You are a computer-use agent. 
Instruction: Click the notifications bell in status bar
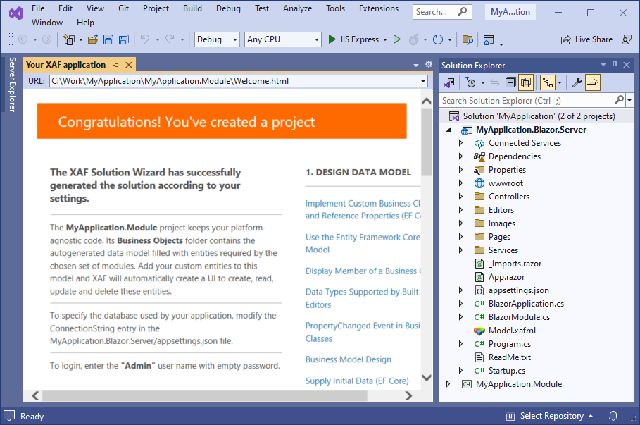coord(613,416)
